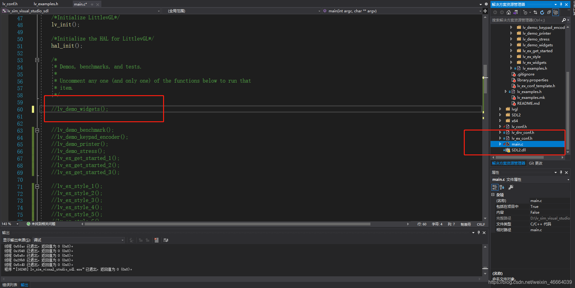Screen dimensions: 575x288
Task: Clear all text in Output window
Action: (x=156, y=240)
